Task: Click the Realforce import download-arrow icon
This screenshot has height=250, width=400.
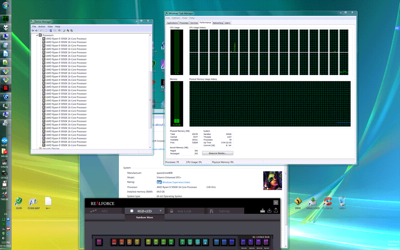Action: tap(269, 210)
